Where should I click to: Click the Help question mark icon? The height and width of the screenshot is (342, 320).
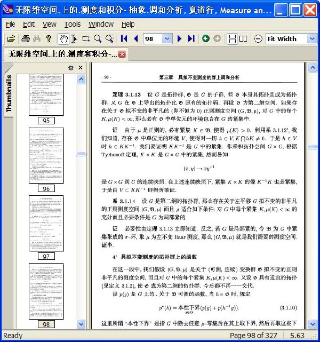[x=49, y=39]
